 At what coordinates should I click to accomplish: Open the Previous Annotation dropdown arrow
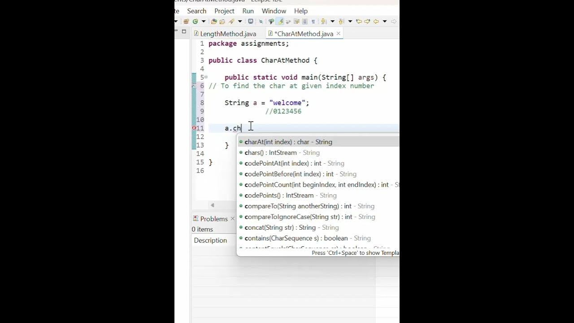click(350, 22)
